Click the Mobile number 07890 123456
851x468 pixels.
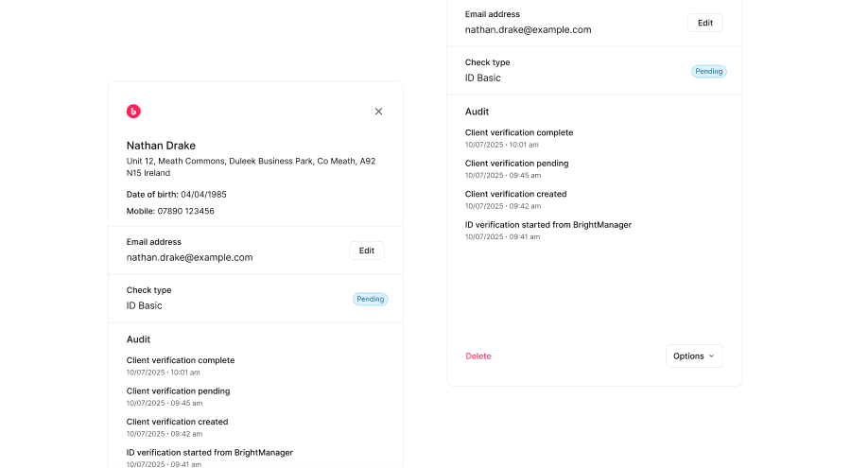pos(170,211)
